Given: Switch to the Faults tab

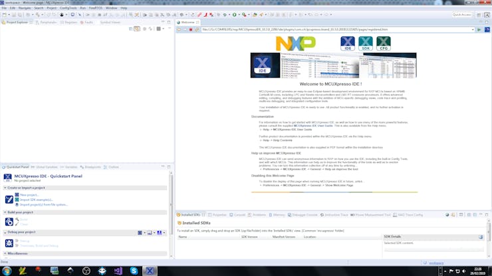Looking at the screenshot, I should coord(87,23).
